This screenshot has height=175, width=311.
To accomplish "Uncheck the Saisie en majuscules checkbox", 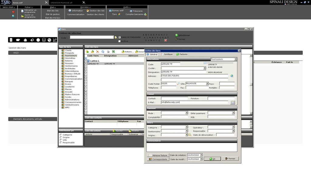I will point(120,37).
